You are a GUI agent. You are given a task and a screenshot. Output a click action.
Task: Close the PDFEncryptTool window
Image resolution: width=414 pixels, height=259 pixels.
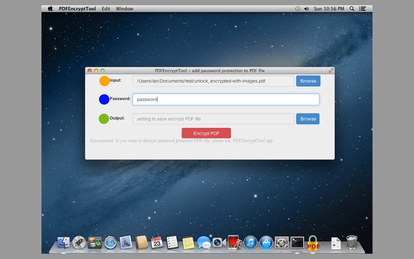click(90, 70)
